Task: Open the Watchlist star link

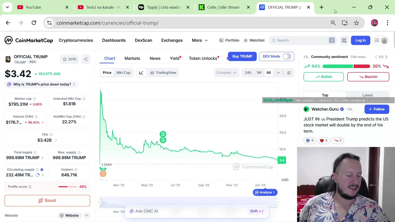Action: (x=254, y=40)
